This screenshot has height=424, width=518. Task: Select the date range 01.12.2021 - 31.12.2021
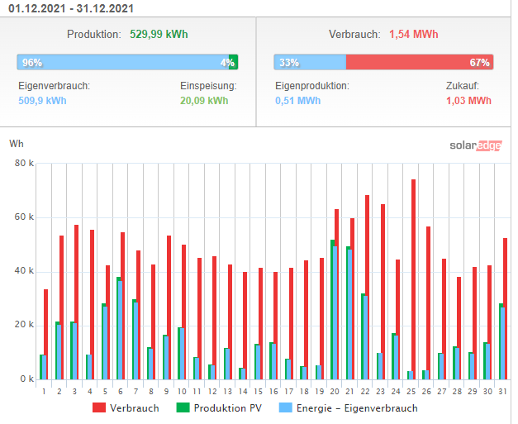click(71, 8)
